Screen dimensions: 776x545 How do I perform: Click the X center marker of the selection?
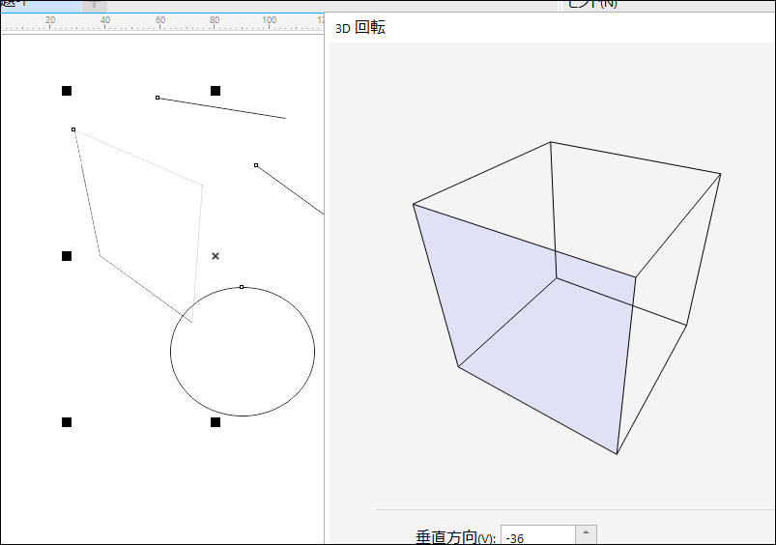pos(216,256)
